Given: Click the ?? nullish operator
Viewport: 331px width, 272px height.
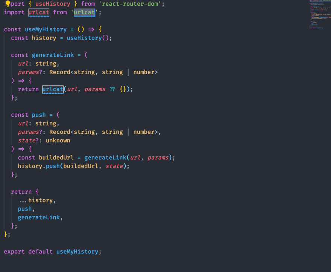Looking at the screenshot, I should [112, 89].
